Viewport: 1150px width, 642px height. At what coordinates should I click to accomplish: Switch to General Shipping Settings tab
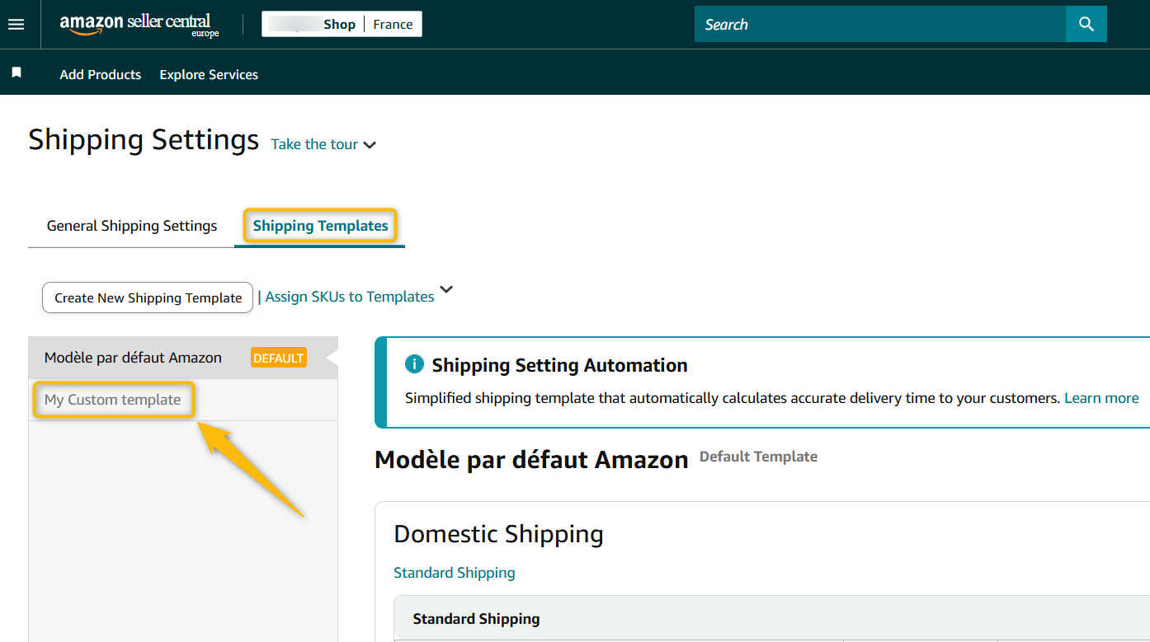(132, 226)
